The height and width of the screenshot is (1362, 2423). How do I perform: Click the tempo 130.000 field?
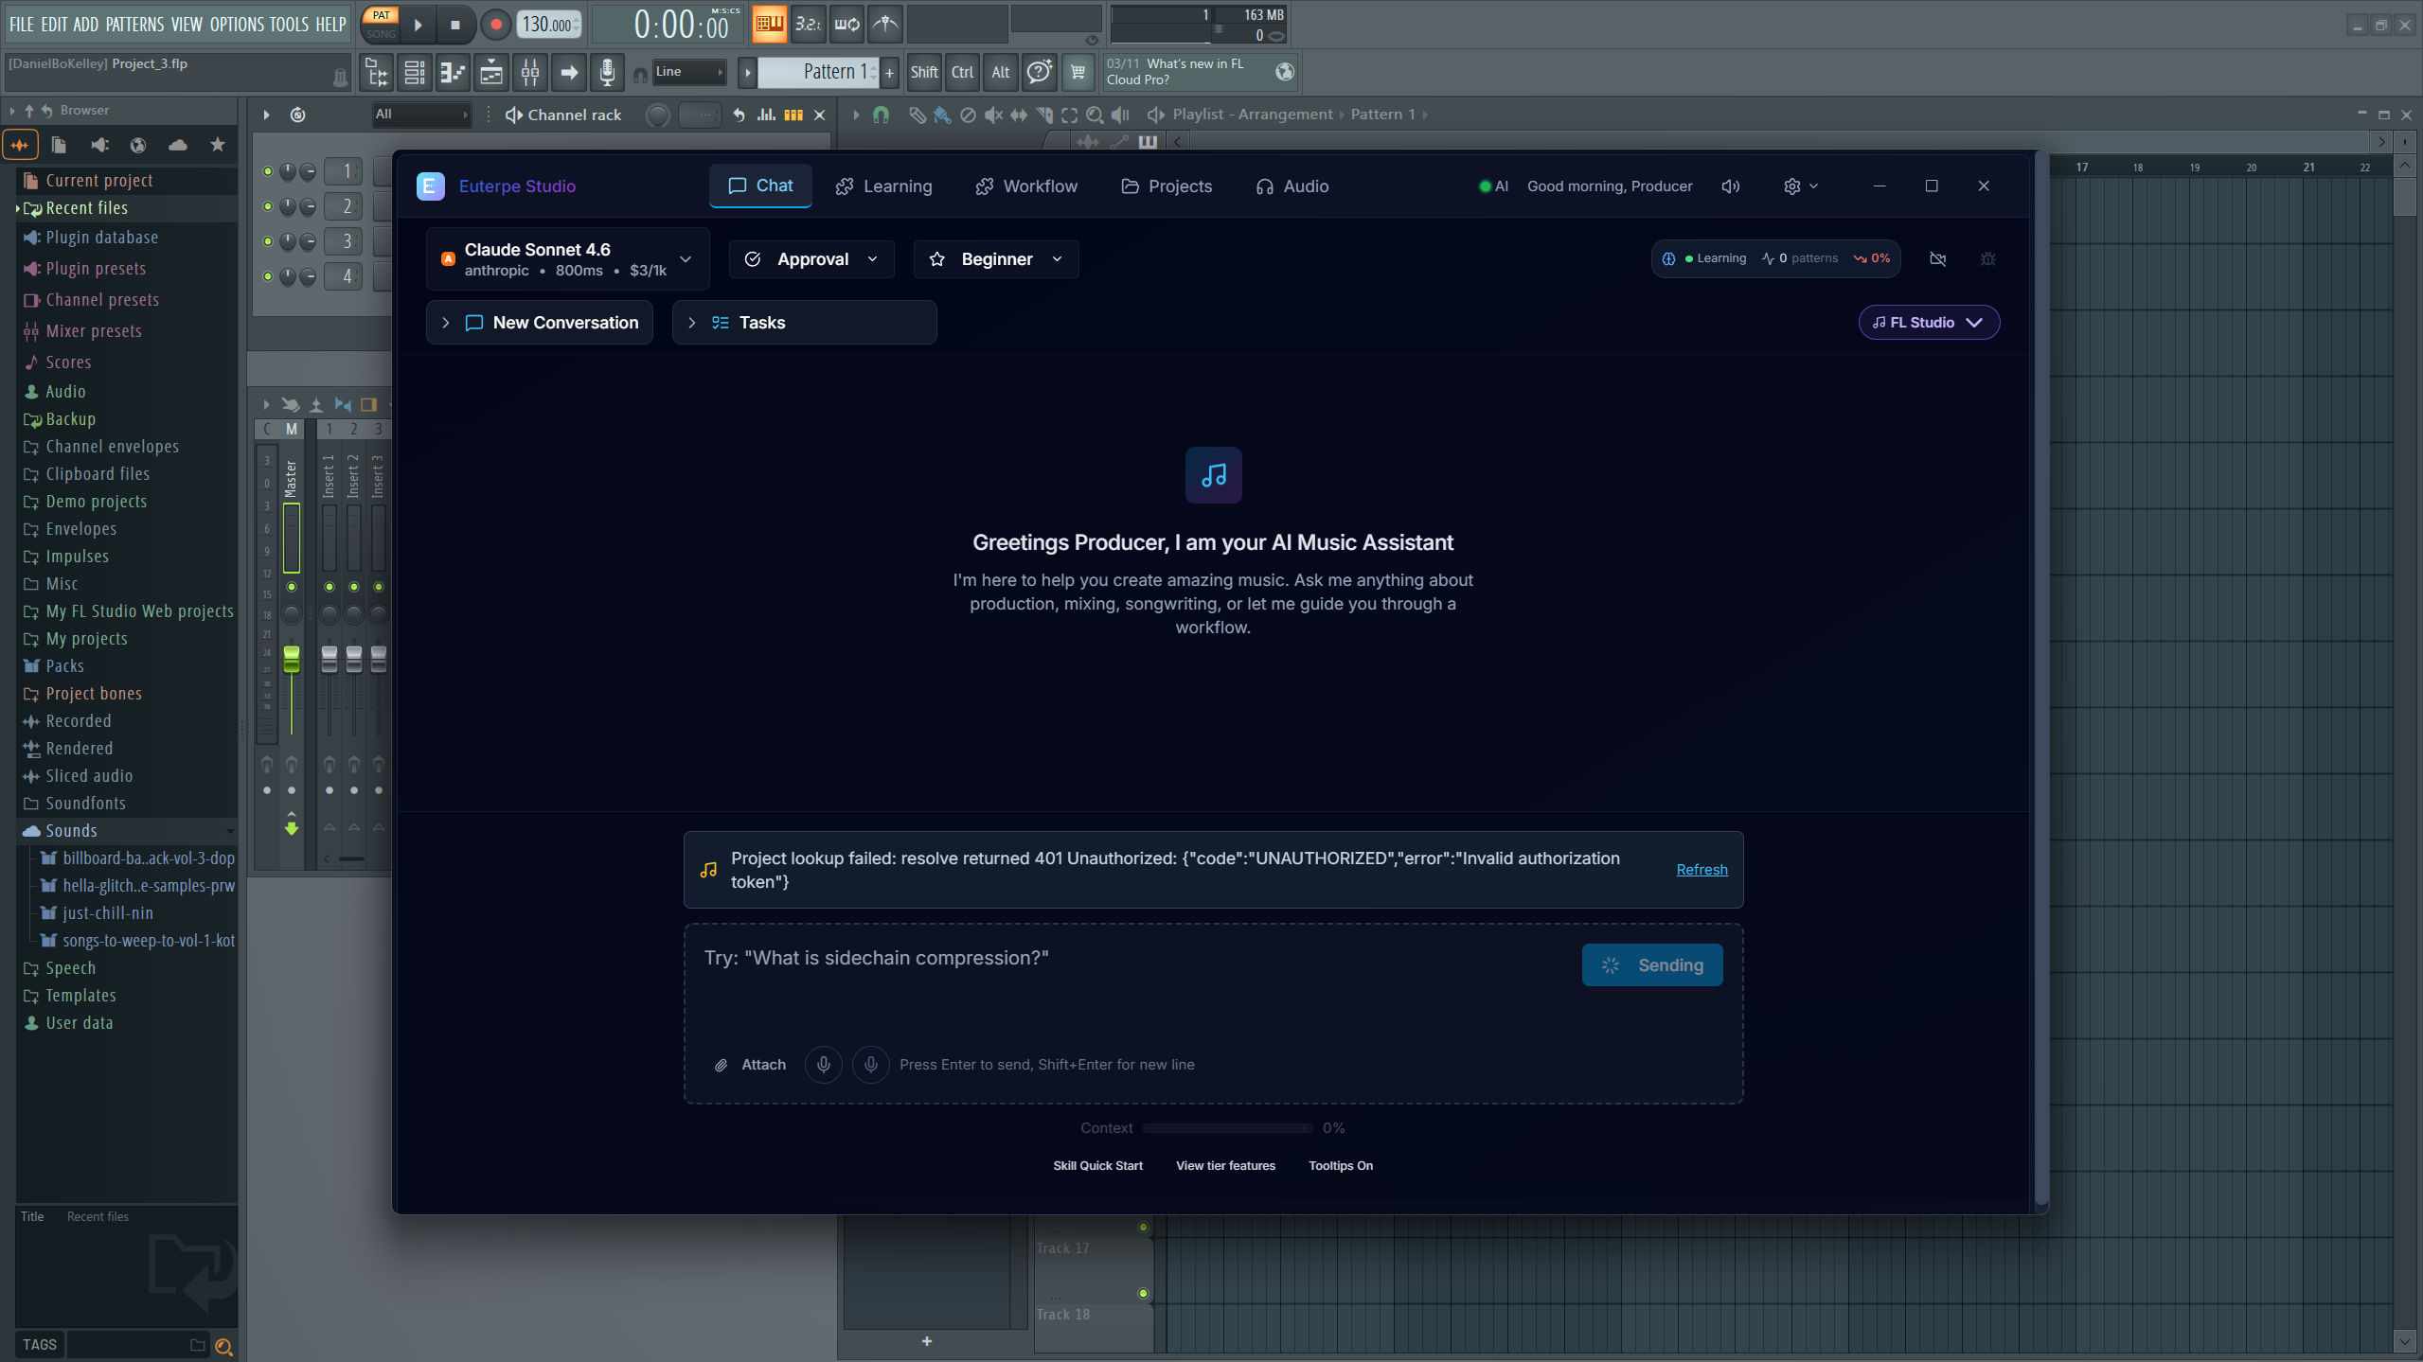[x=548, y=25]
